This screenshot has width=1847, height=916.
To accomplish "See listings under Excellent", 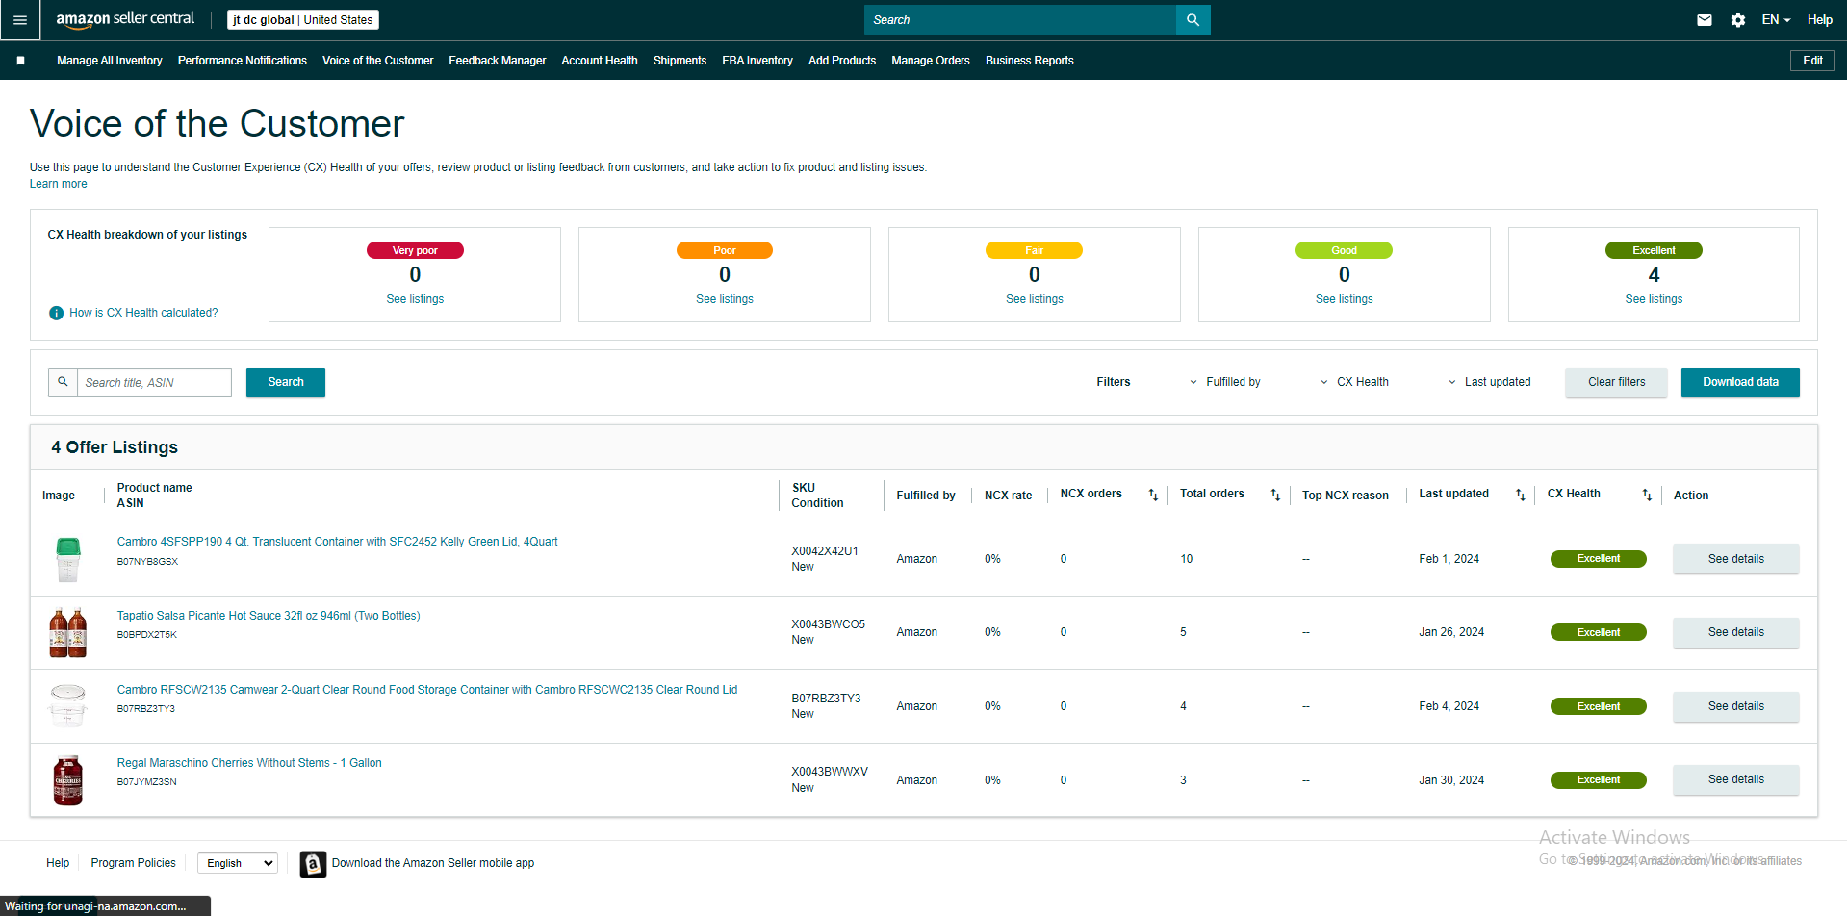I will pyautogui.click(x=1655, y=299).
